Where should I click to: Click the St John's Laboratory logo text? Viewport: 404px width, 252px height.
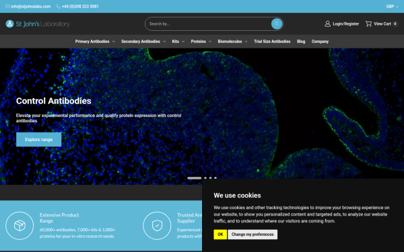(43, 24)
